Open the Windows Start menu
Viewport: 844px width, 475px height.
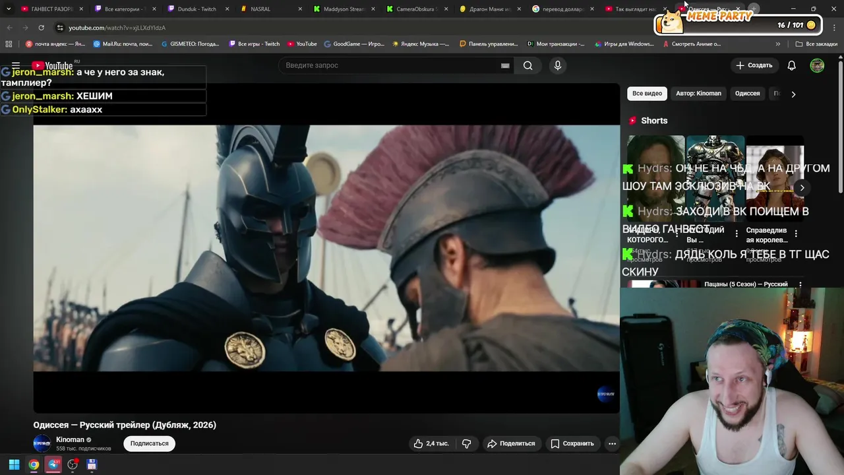[x=14, y=464]
